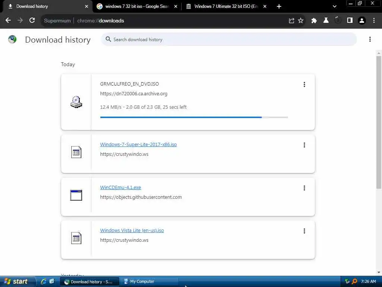Click the page vertical scrollbar thumb

(x=379, y=122)
